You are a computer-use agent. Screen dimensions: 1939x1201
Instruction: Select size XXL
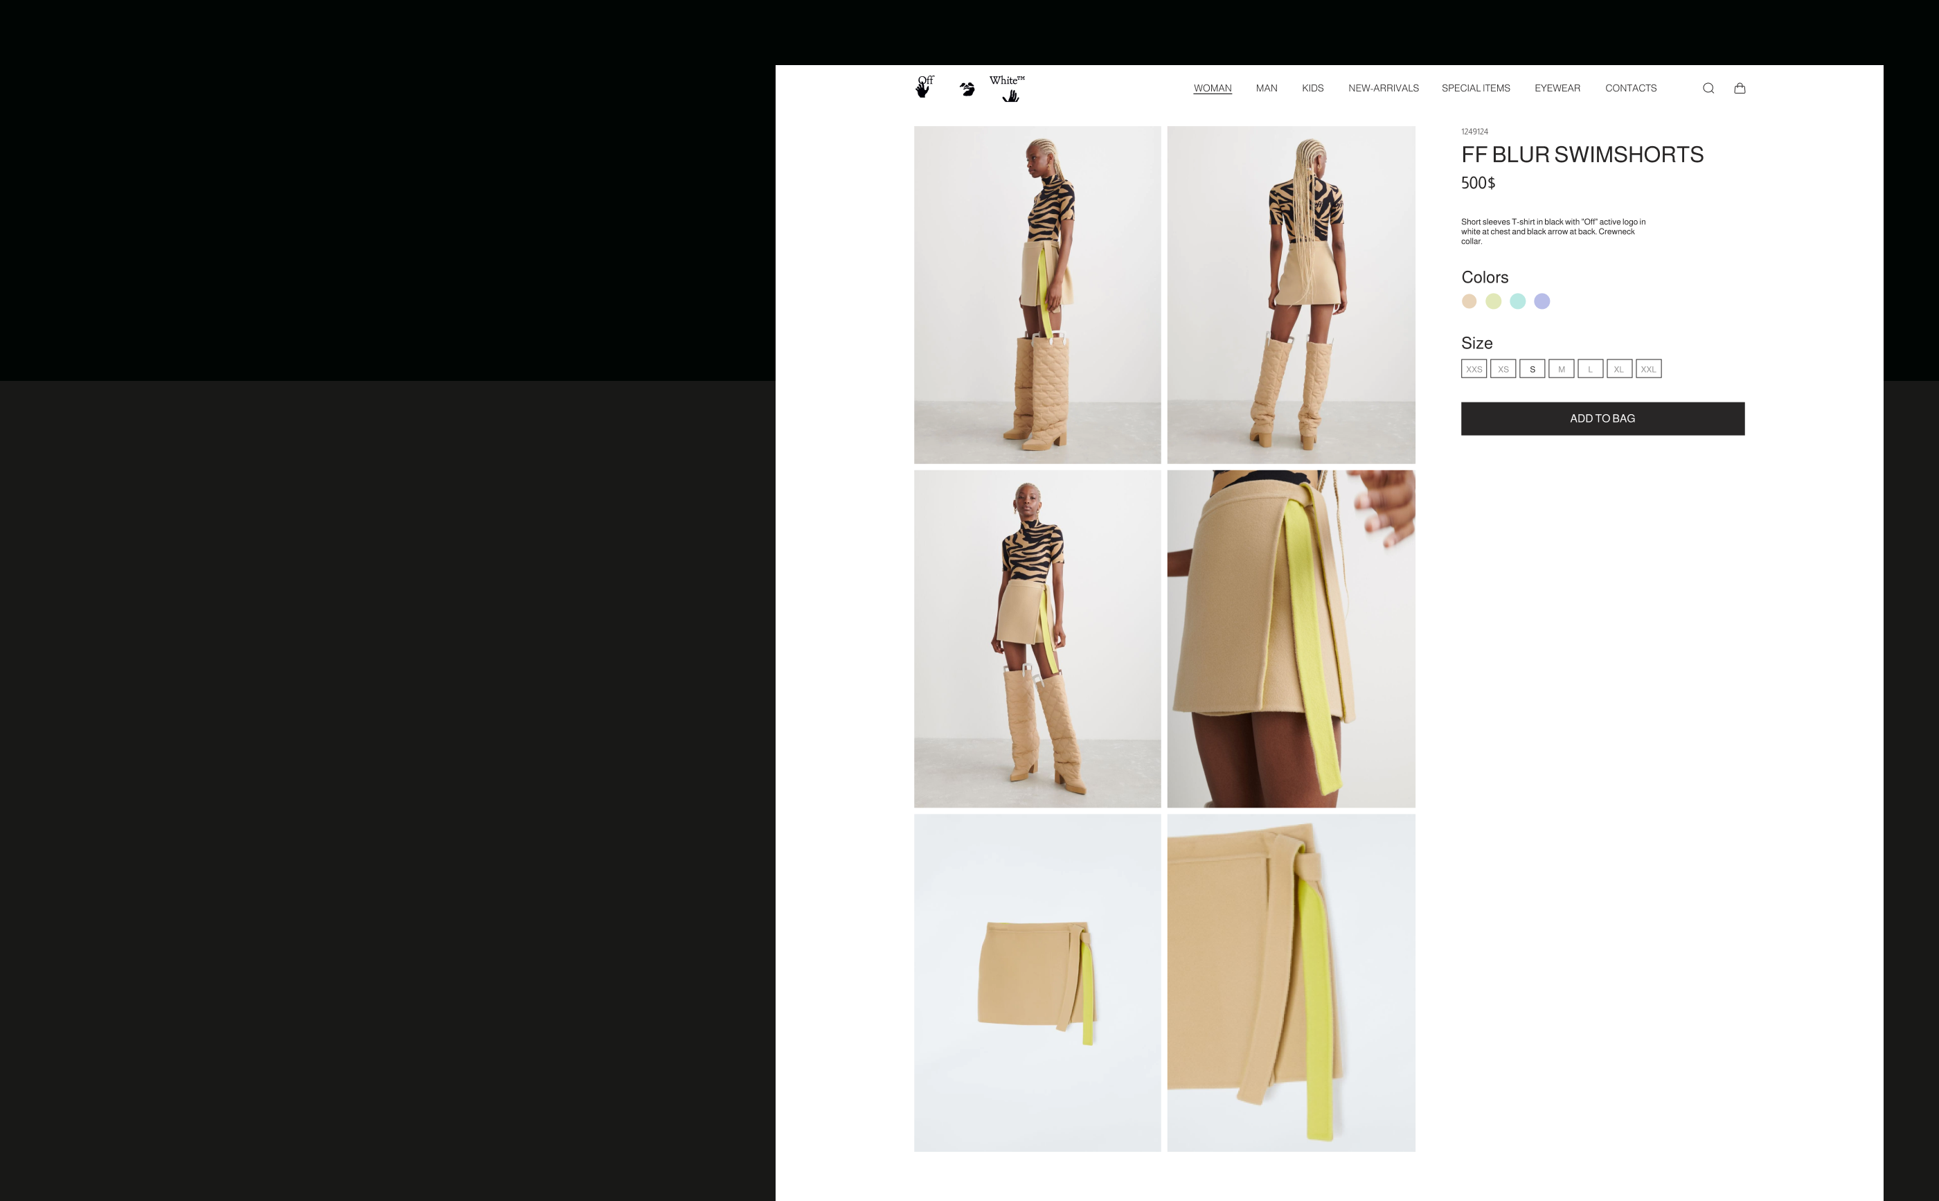[x=1648, y=369]
